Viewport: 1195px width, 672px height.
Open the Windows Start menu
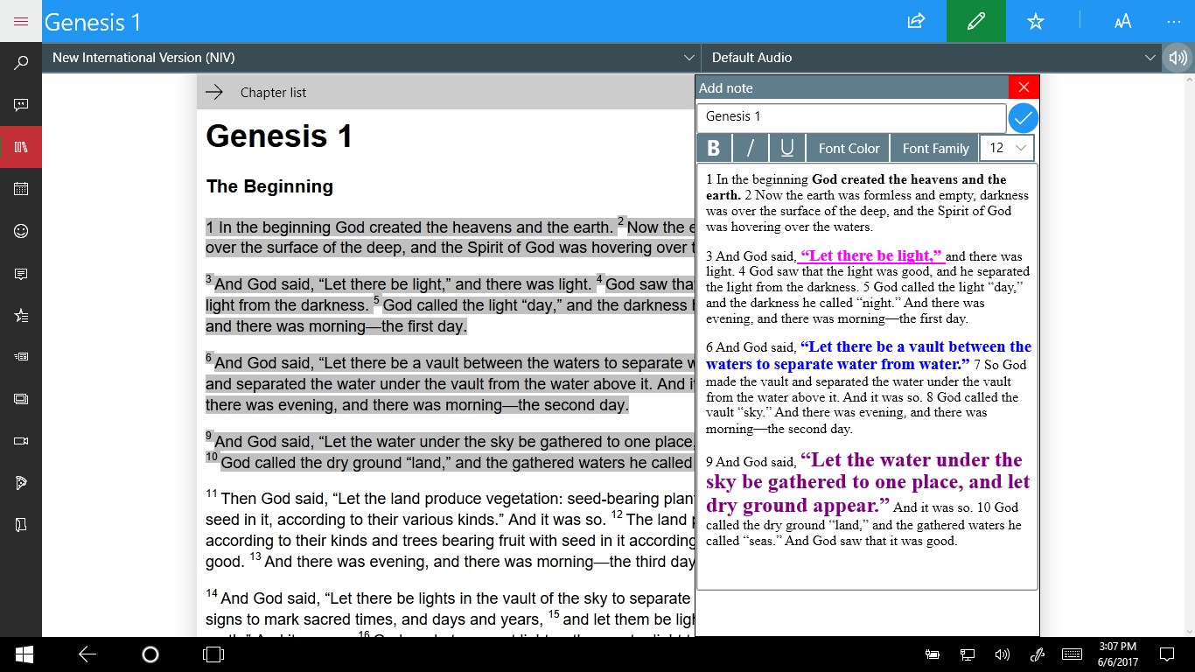[x=24, y=654]
